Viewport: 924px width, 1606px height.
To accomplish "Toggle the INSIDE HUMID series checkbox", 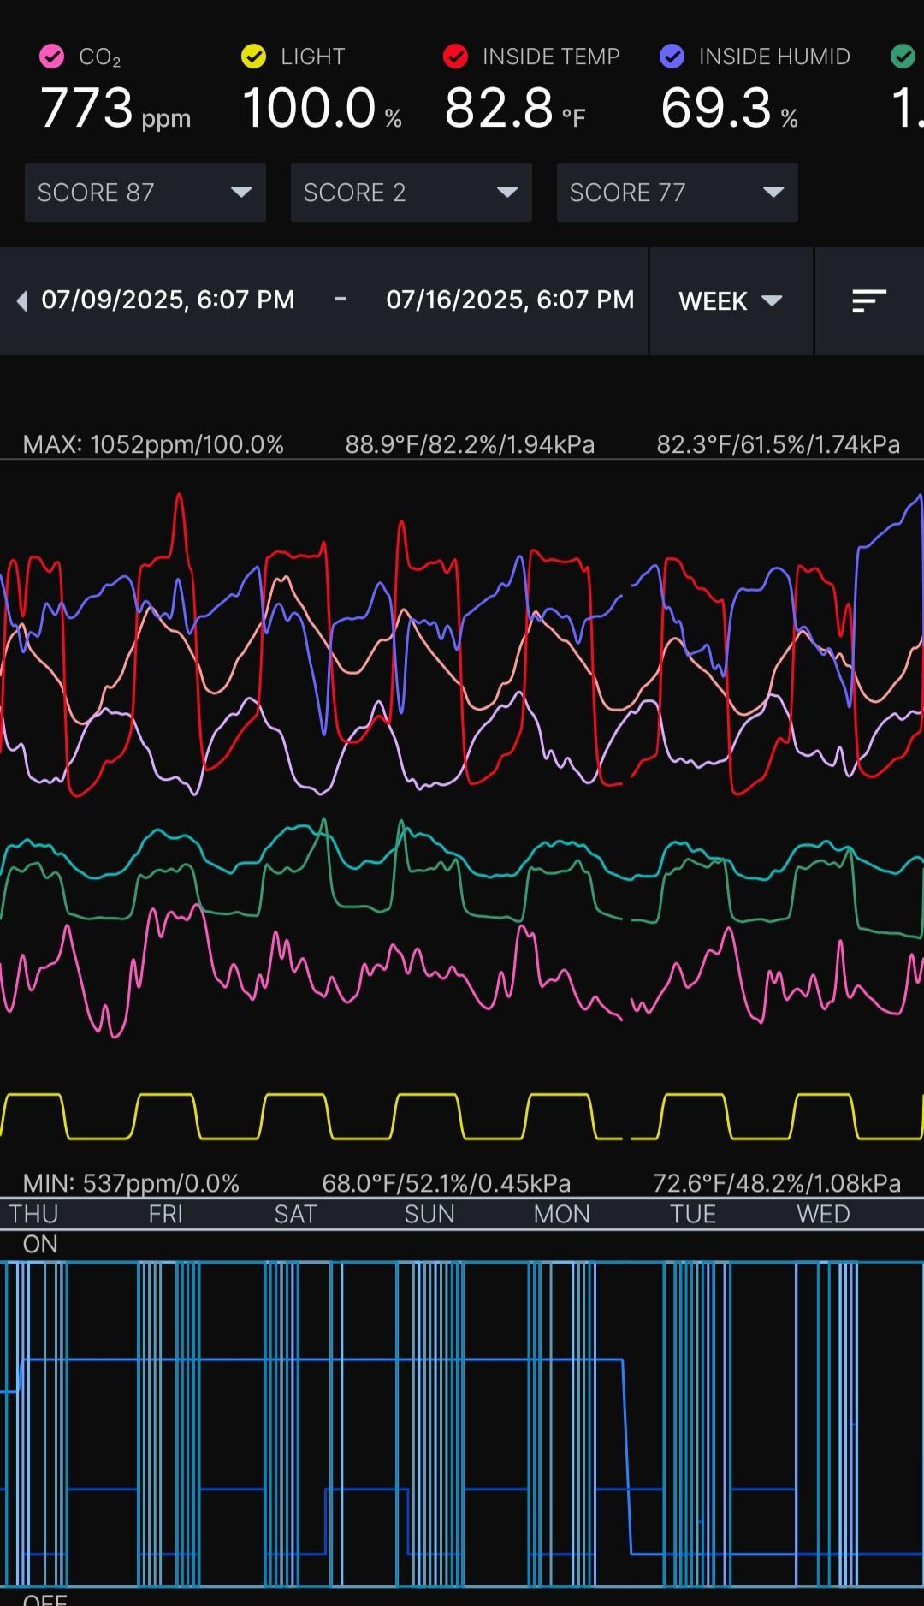I will point(672,57).
